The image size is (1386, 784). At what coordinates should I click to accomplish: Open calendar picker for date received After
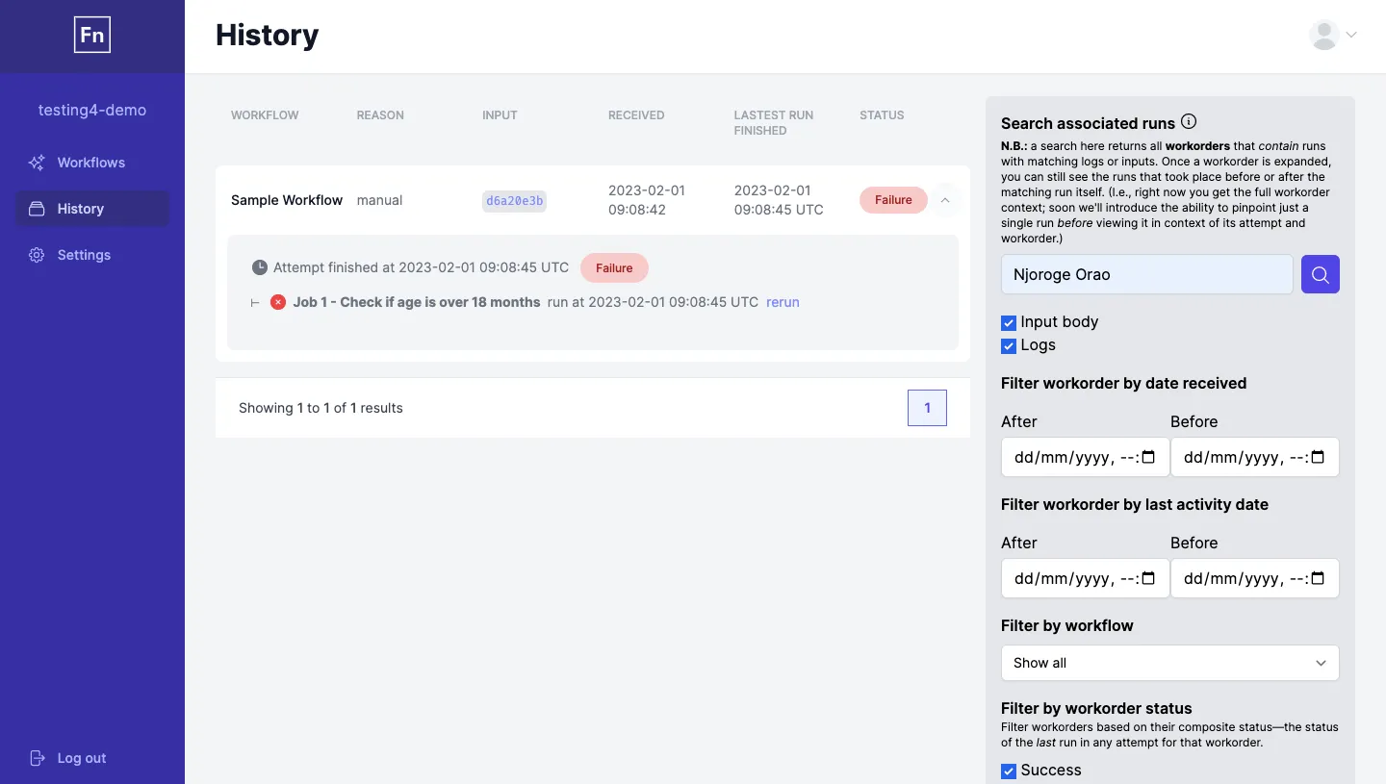pos(1148,457)
